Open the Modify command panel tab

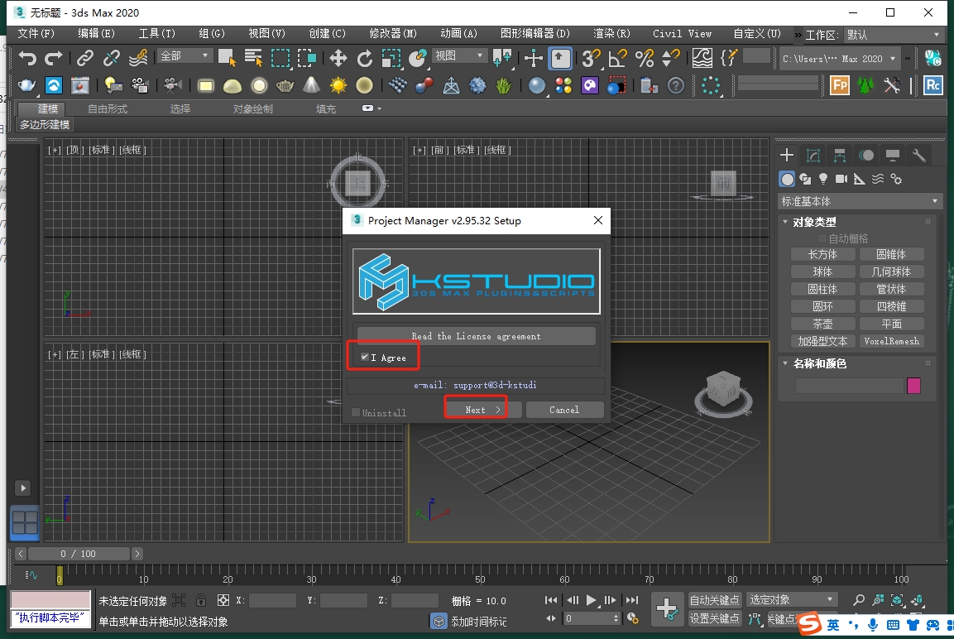[x=813, y=155]
